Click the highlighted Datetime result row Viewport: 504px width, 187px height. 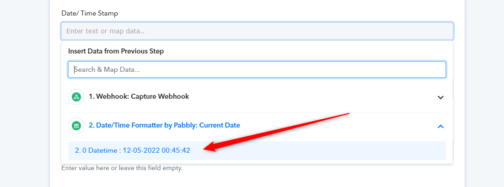pyautogui.click(x=257, y=150)
